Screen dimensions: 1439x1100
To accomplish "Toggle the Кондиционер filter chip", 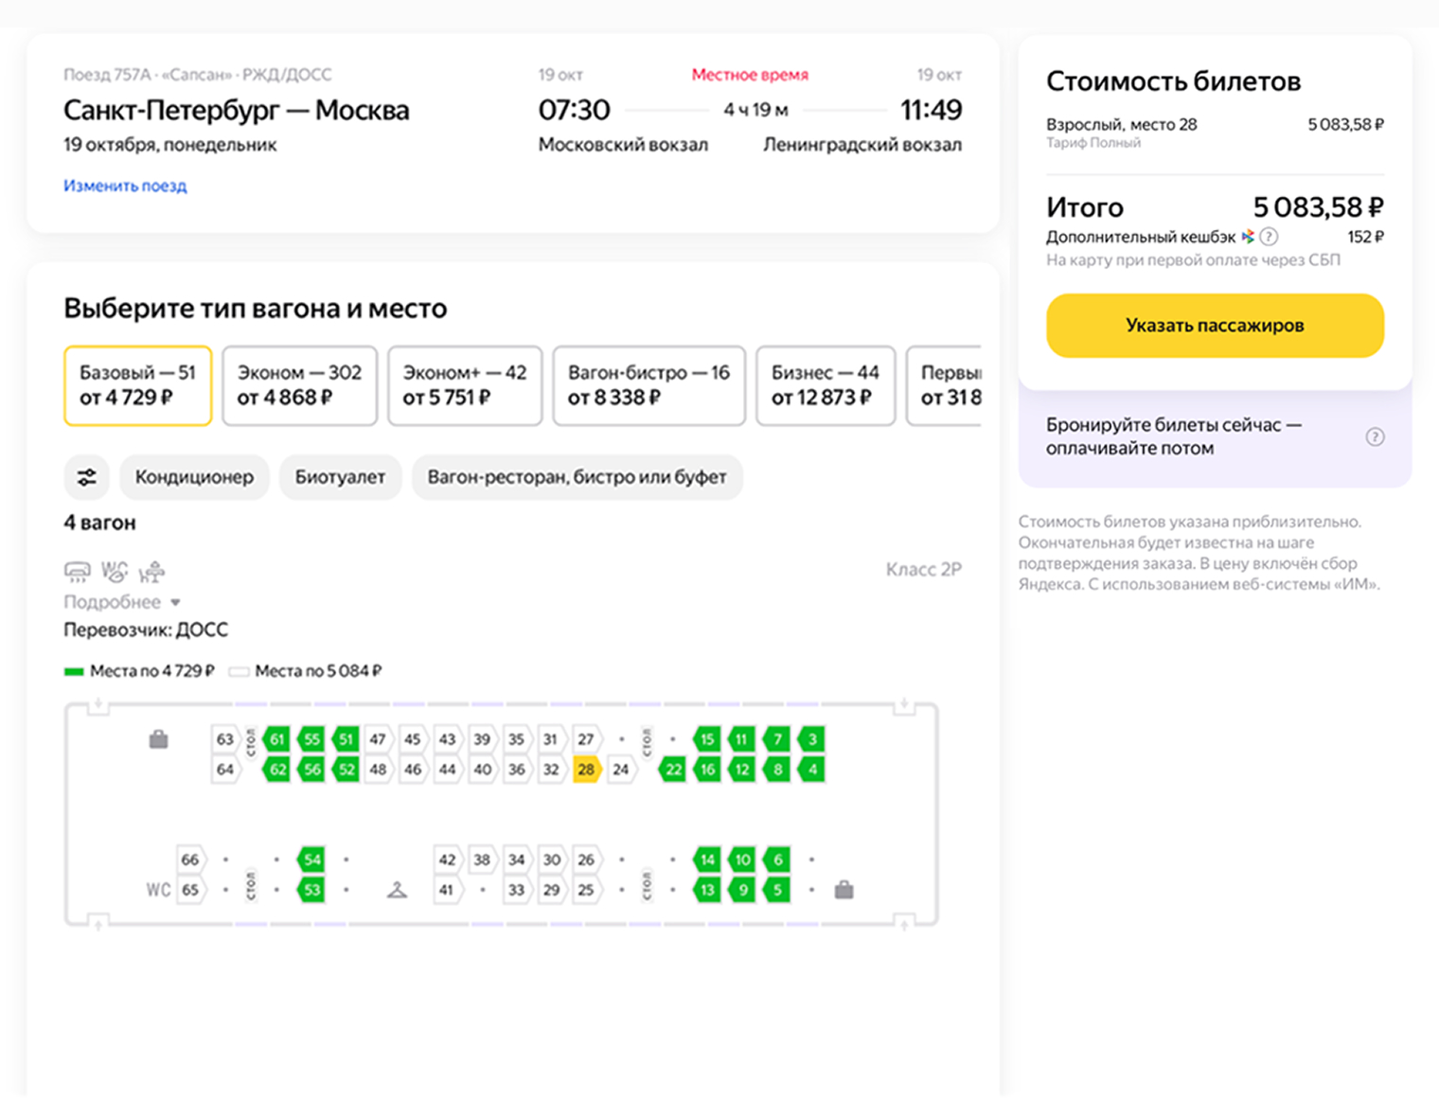I will (x=194, y=477).
